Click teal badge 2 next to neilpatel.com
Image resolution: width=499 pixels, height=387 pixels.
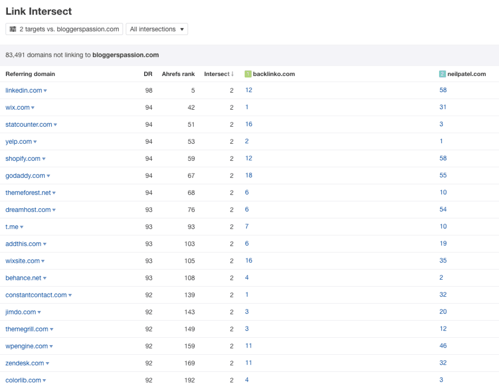442,74
